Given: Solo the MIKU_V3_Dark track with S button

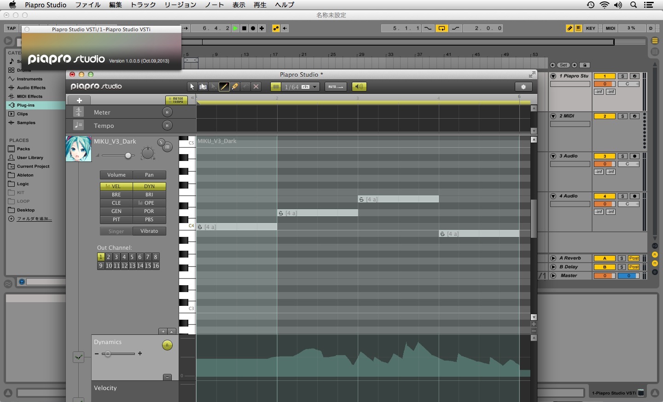Looking at the screenshot, I should click(x=161, y=142).
